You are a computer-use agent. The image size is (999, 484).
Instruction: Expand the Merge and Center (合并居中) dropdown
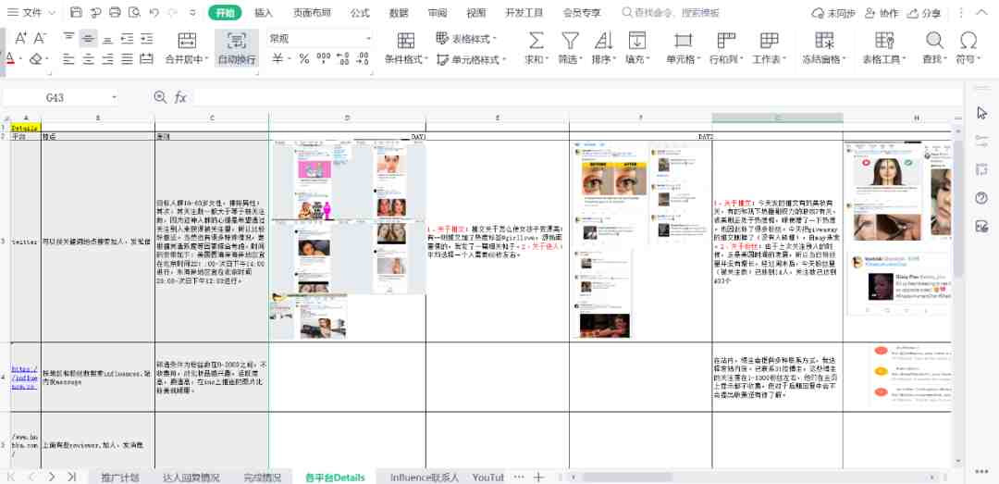click(x=207, y=59)
